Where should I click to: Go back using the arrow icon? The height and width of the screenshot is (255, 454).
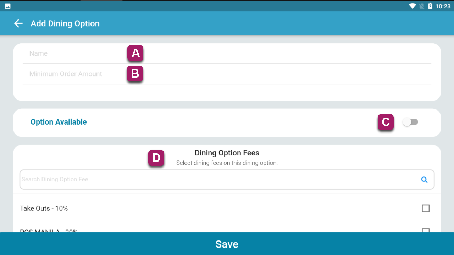pos(18,23)
